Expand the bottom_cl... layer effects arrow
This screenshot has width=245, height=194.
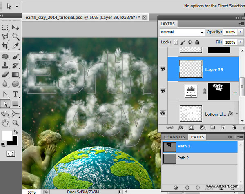tap(237, 114)
